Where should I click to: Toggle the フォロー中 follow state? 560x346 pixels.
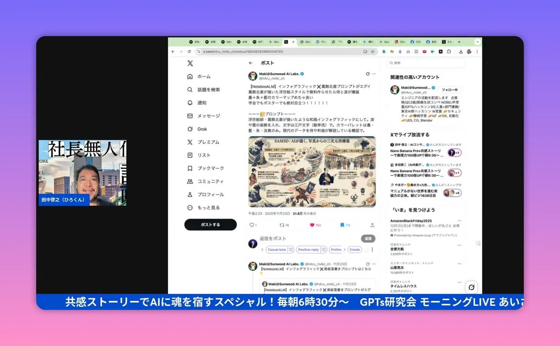tap(450, 90)
